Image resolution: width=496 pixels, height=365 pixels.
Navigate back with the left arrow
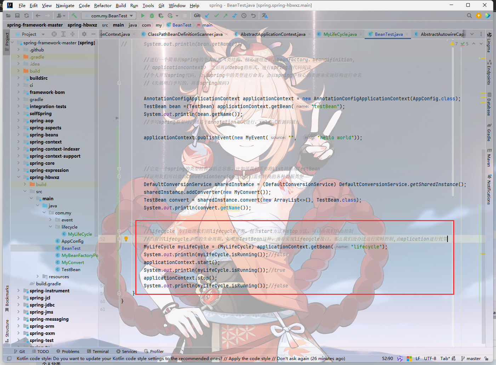click(38, 16)
